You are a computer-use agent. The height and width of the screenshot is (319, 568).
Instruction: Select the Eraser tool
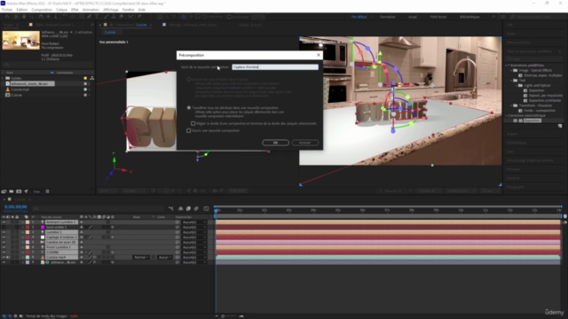(x=122, y=17)
